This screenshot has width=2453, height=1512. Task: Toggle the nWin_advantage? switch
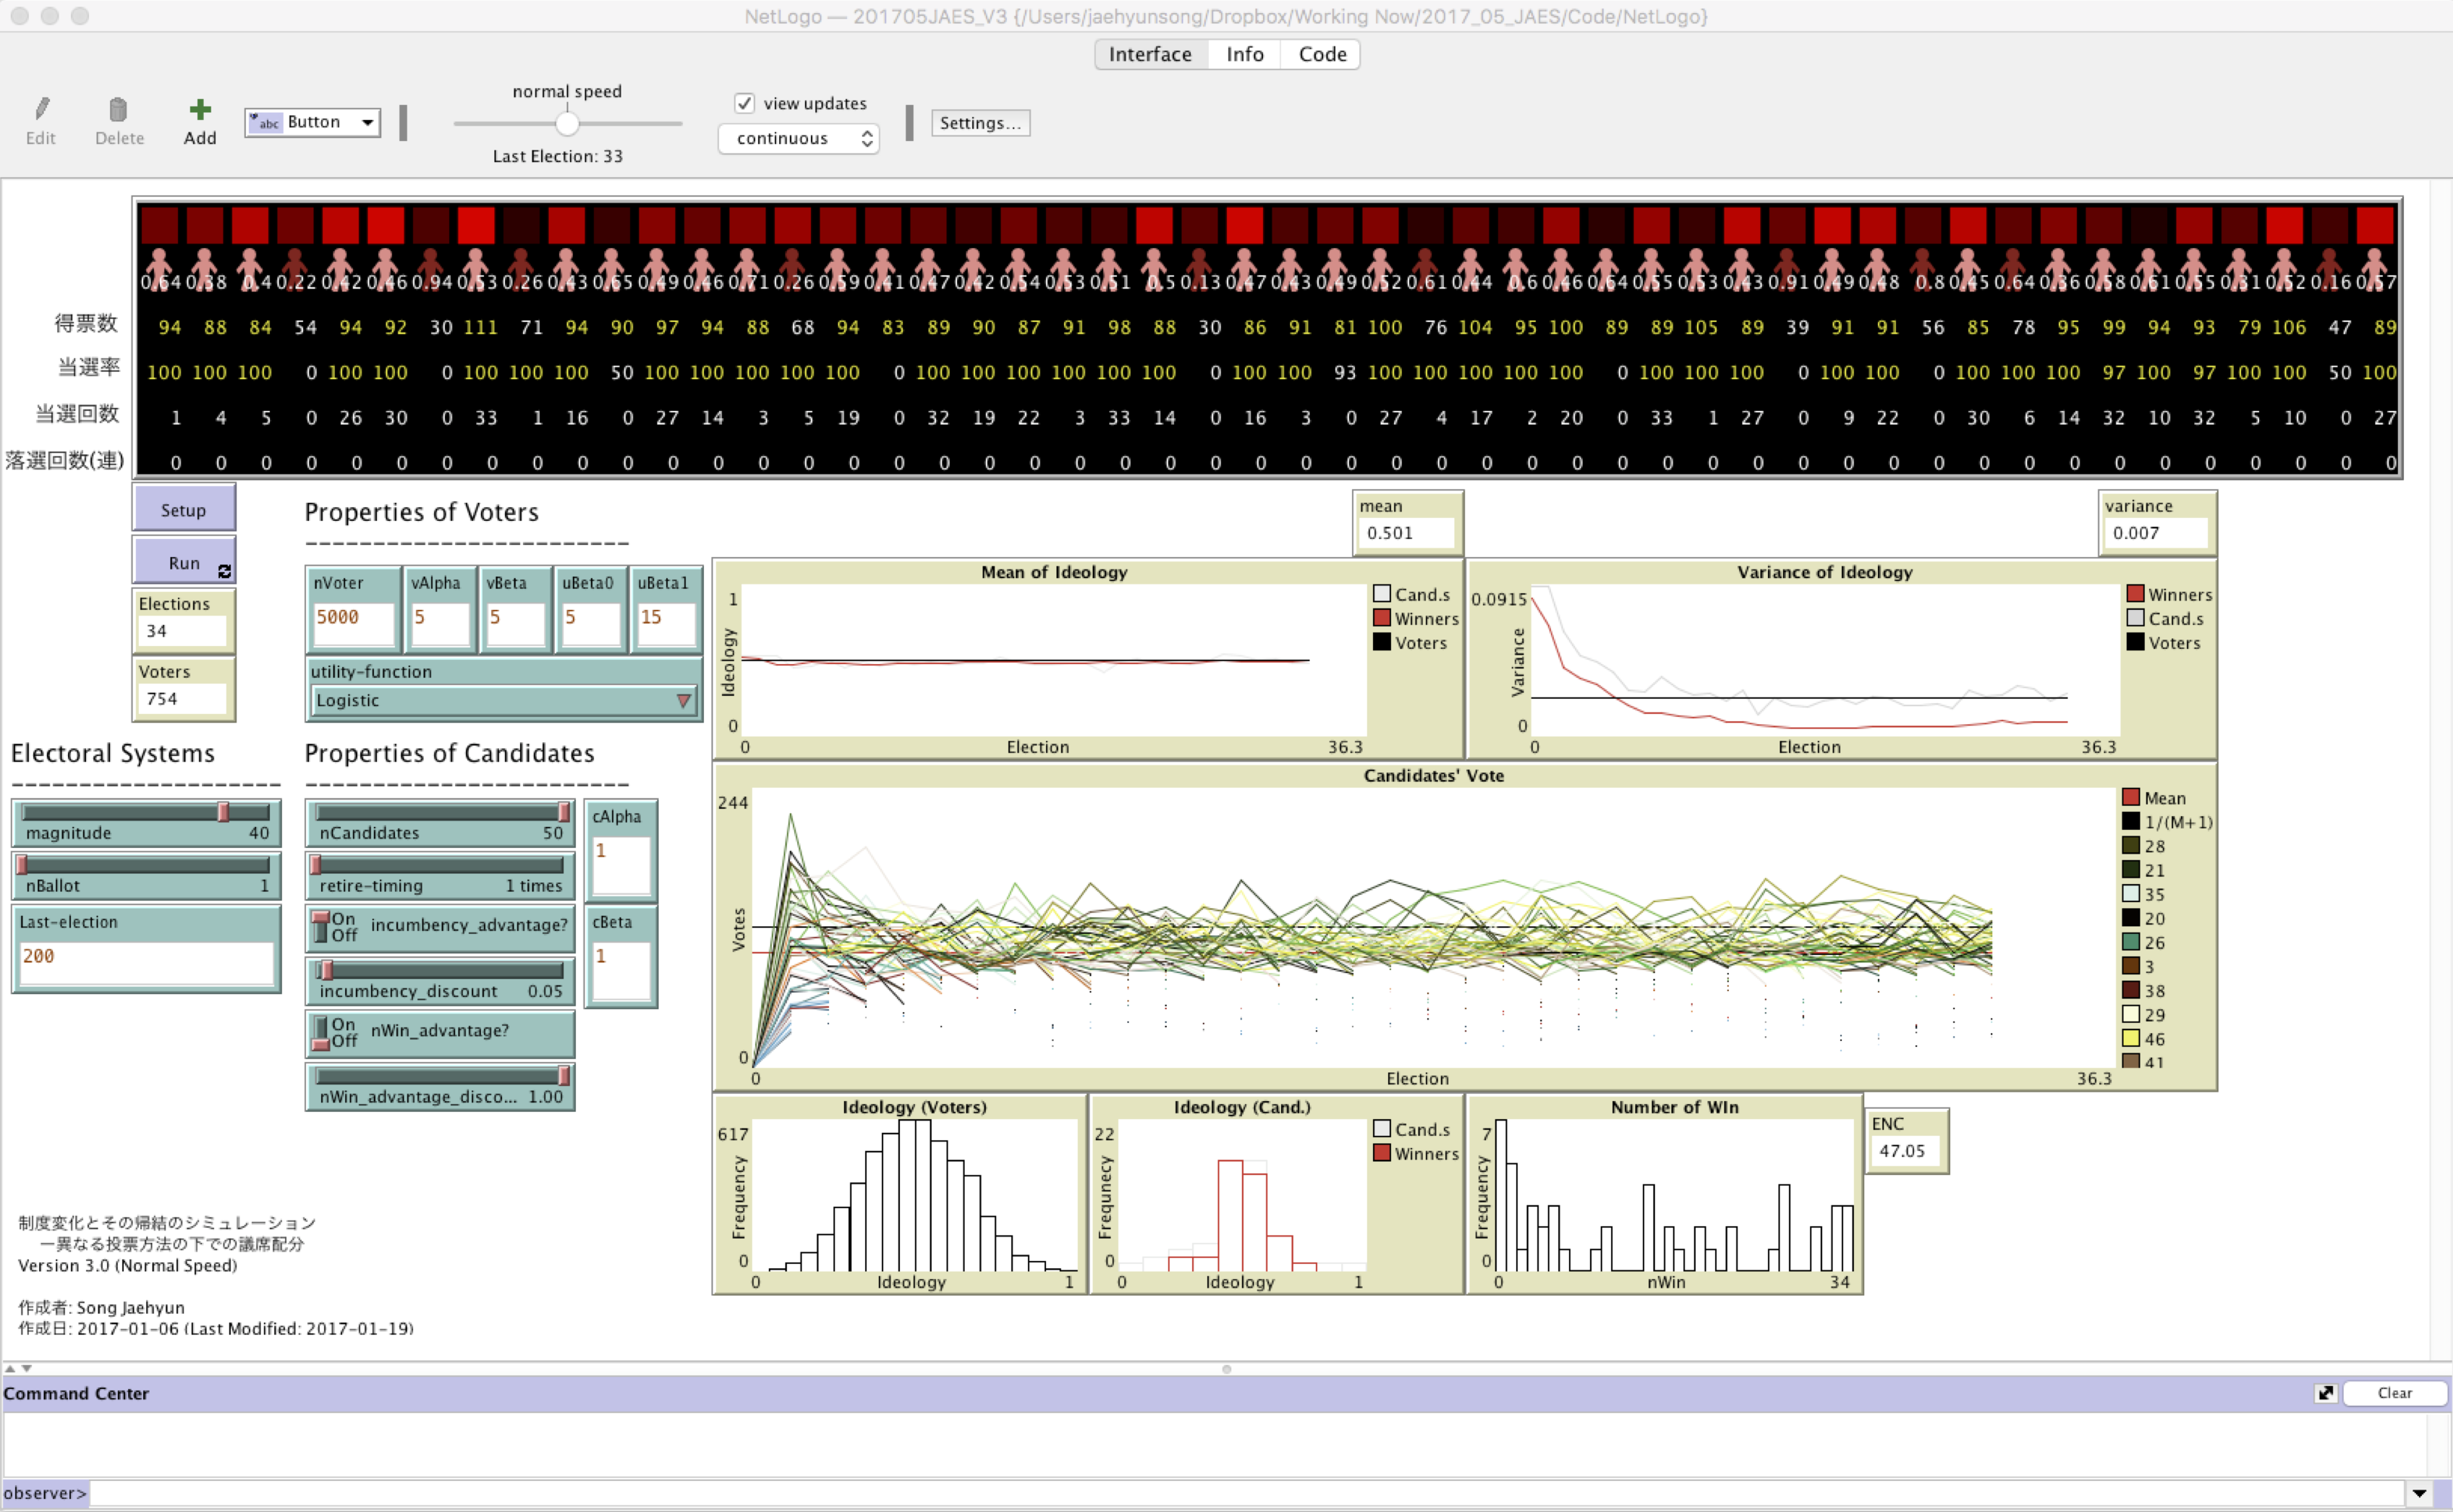[x=321, y=1032]
